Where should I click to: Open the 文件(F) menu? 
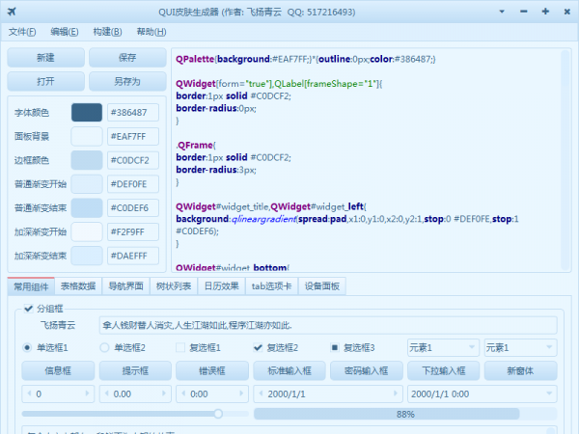22,32
